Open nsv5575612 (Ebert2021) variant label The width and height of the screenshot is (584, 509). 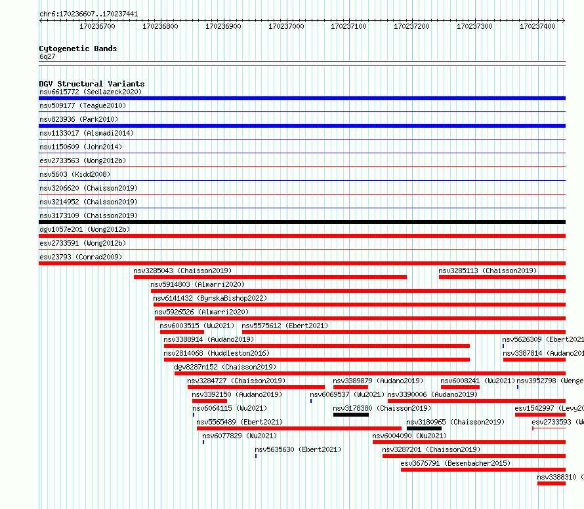[x=285, y=326]
